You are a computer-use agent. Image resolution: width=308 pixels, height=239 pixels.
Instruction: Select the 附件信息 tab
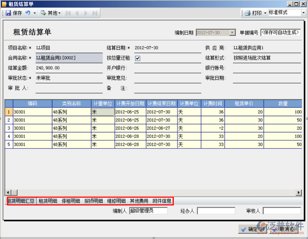(162, 201)
